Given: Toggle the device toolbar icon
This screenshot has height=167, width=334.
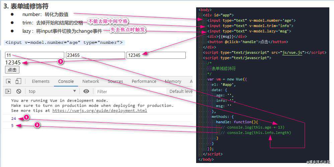Looking at the screenshot, I should coord(18,81).
